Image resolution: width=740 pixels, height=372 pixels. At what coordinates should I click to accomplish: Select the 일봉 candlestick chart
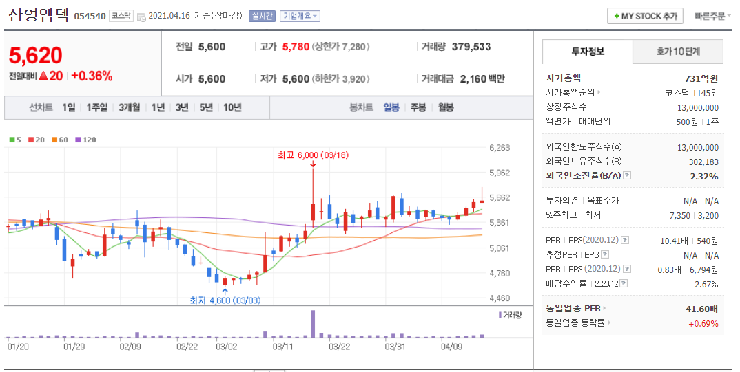(x=391, y=108)
